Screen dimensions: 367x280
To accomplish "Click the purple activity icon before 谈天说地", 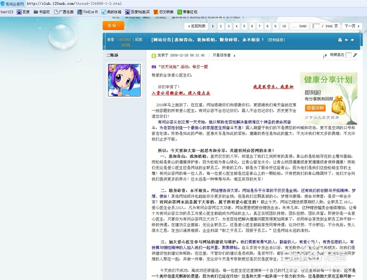I will point(154,67).
